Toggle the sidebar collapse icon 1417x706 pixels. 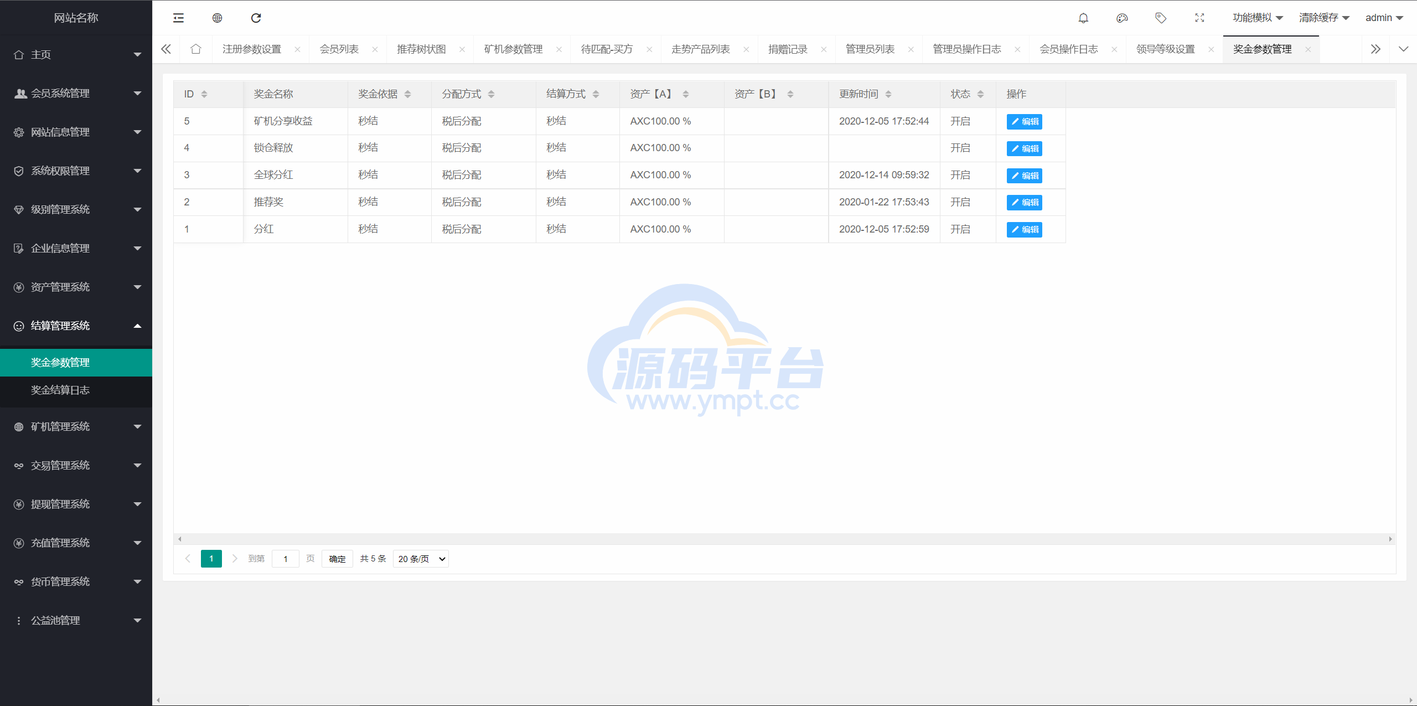tap(178, 18)
